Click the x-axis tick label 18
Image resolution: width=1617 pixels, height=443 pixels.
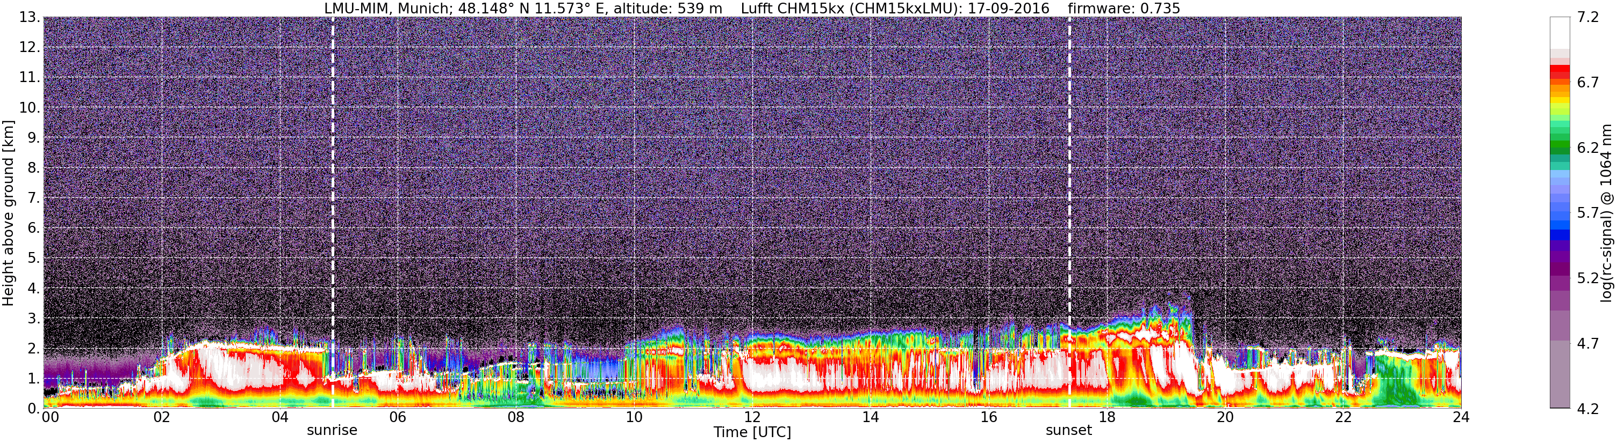[x=1106, y=417]
